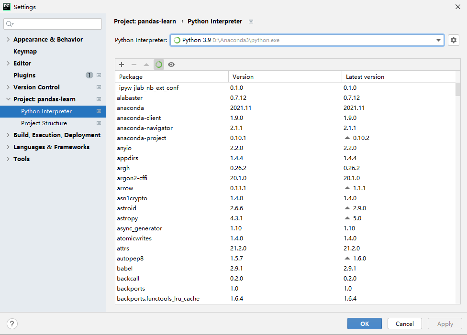Click upgrade arrow next to astropy 5.0
Screen dimensions: 467x335
pos(347,218)
